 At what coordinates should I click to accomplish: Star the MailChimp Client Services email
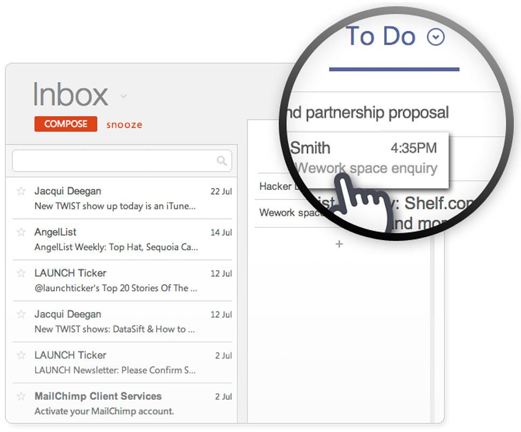(x=21, y=396)
